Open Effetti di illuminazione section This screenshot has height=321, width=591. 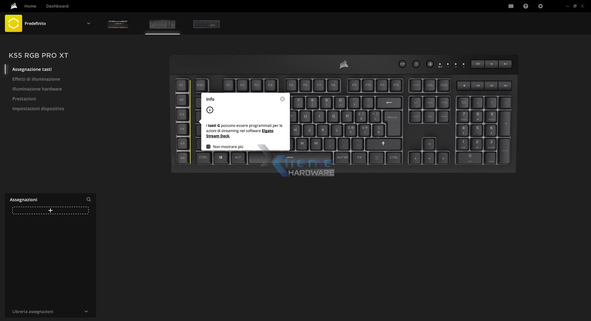[x=36, y=79]
